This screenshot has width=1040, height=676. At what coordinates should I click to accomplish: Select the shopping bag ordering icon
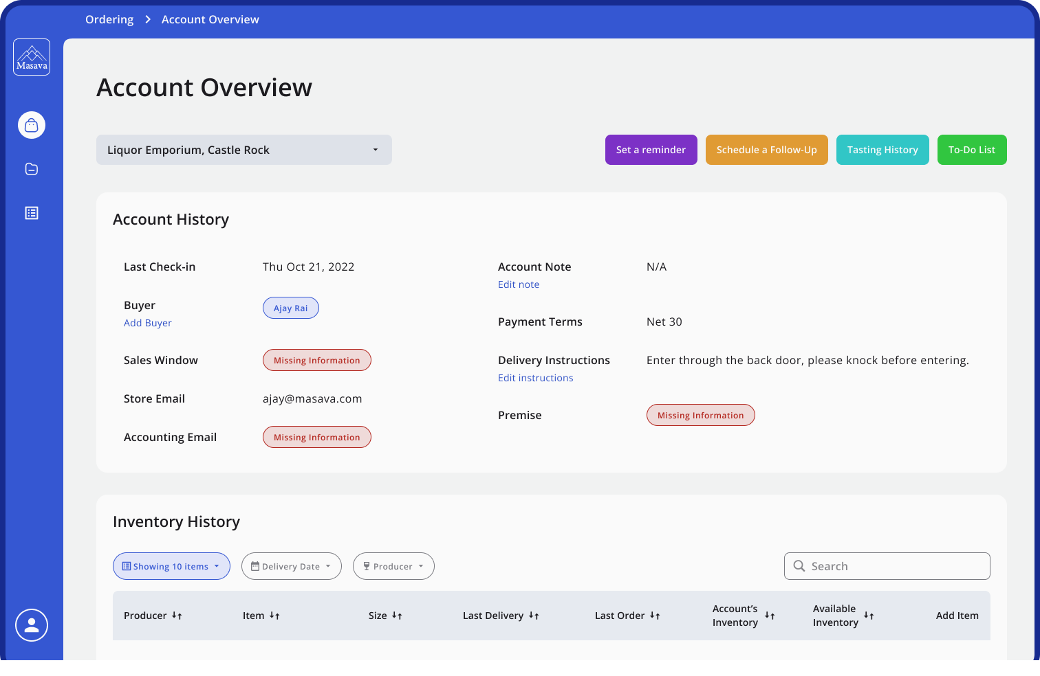[x=32, y=125]
